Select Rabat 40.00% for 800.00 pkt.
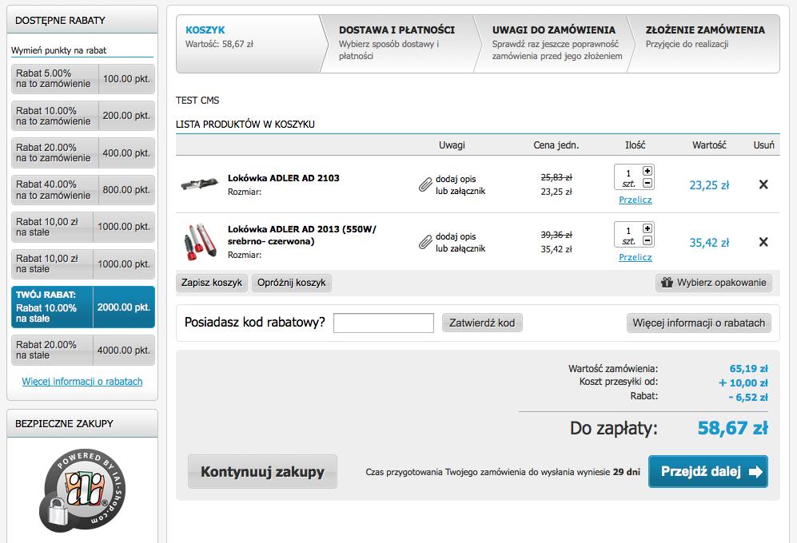The height and width of the screenshot is (543, 797). [x=83, y=190]
